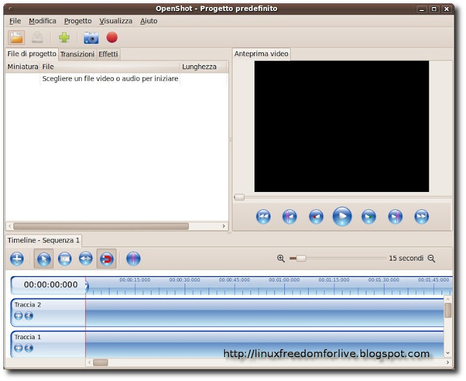Click 'Scegliere un file video o audio' row
466x381 pixels.
coord(116,79)
